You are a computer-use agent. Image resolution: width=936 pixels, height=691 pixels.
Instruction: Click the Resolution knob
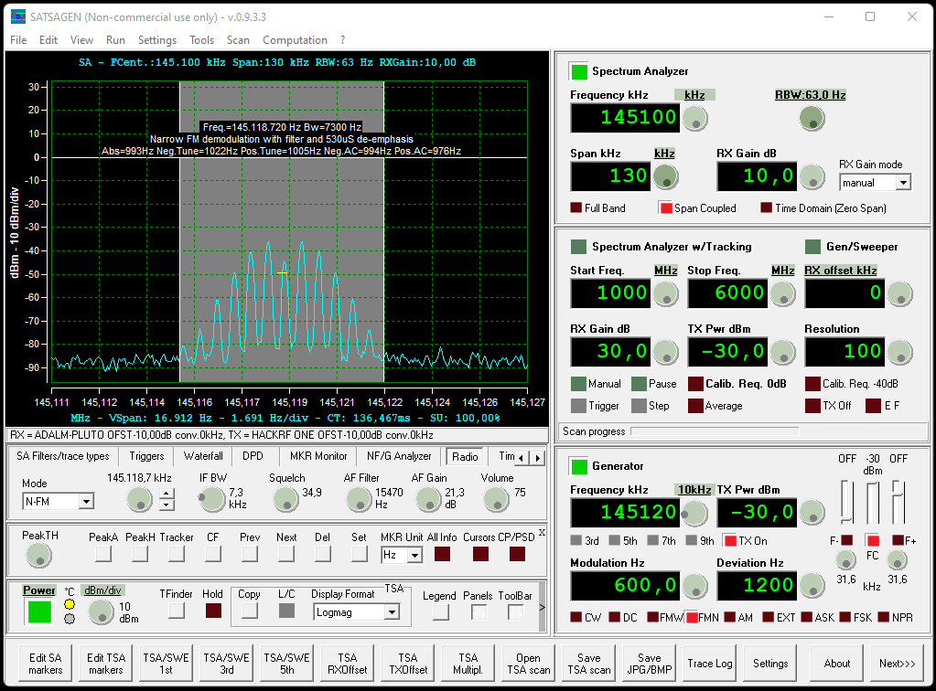tap(899, 353)
